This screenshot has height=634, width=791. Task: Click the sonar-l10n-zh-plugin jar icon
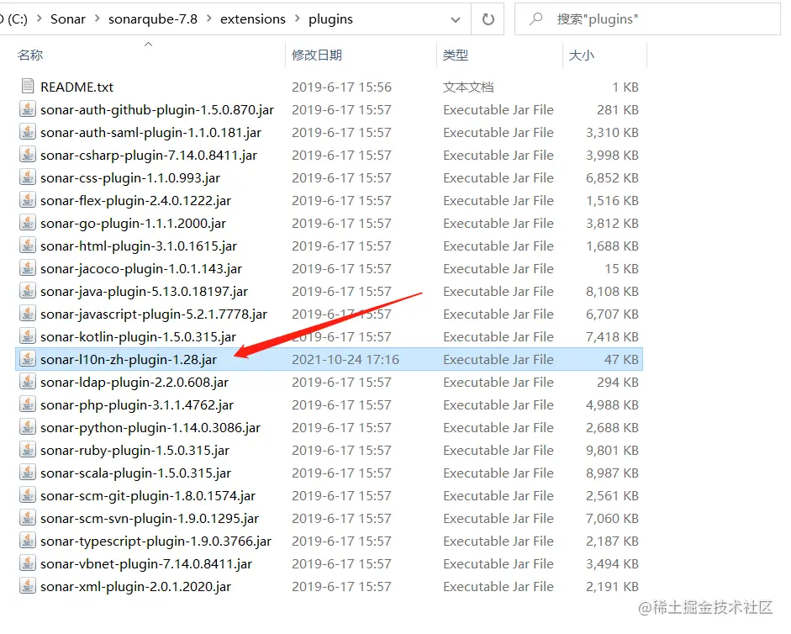28,359
